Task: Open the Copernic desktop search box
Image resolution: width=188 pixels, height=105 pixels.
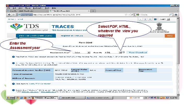Action: point(135,98)
